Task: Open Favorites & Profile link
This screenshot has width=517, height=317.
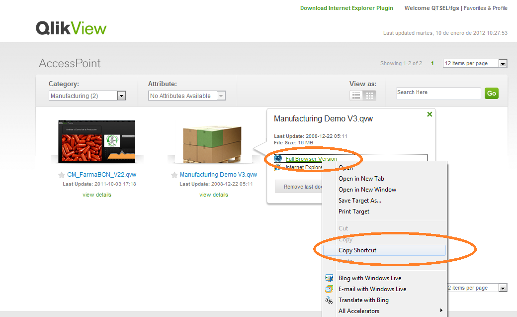Action: coord(485,8)
